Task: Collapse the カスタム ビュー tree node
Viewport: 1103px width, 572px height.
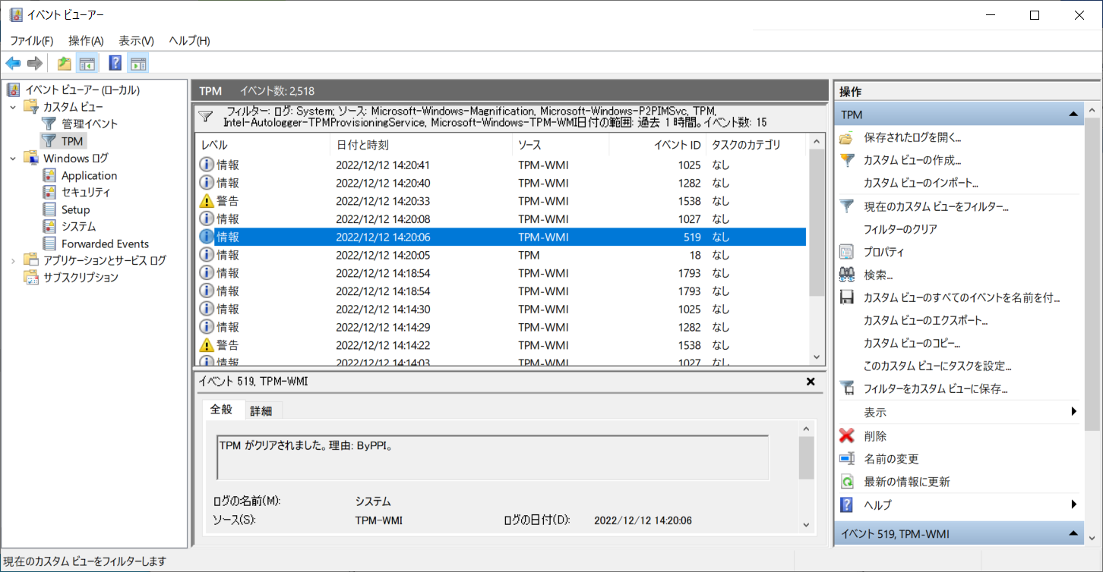Action: [13, 107]
